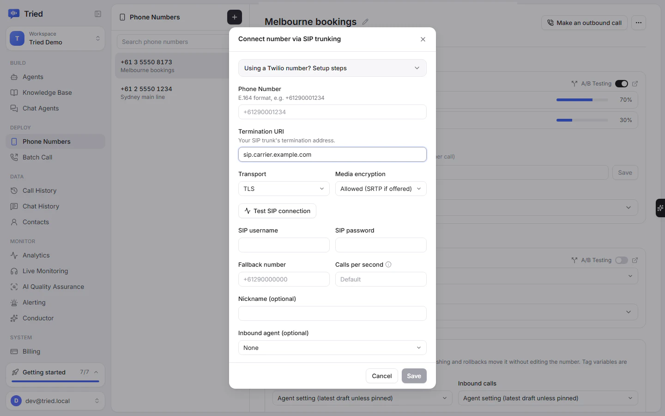Open the floating sparkle assistant tab
The height and width of the screenshot is (416, 665).
660,208
